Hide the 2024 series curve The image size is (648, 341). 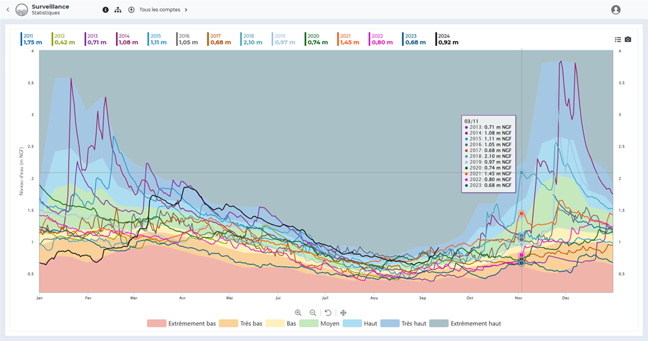448,39
